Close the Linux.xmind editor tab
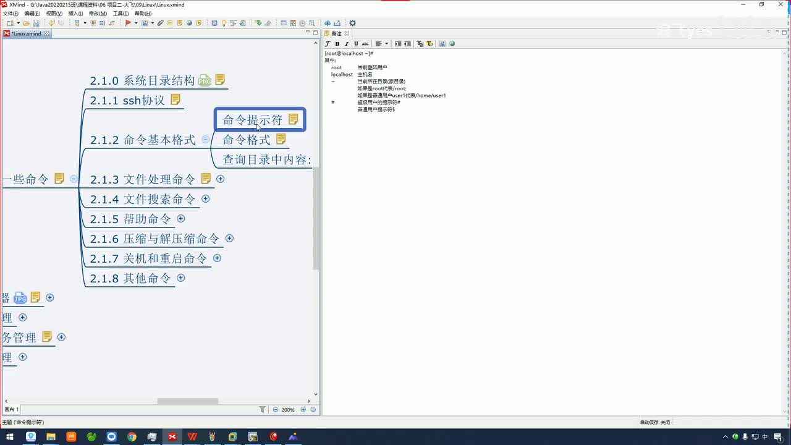The height and width of the screenshot is (445, 791). (46, 33)
